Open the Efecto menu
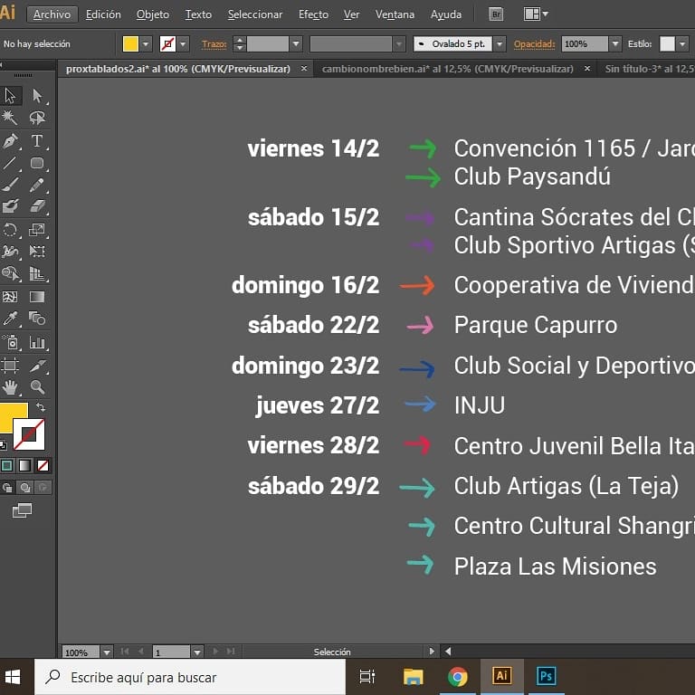The image size is (695, 695). point(313,14)
